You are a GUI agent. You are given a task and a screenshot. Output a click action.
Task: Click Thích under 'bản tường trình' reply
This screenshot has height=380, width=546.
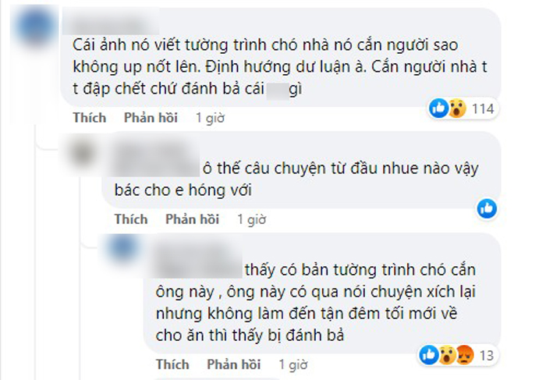coord(172,364)
